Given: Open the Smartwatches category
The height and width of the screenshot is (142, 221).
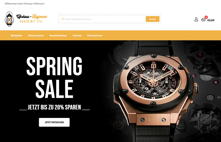Looking at the screenshot, I should [x=58, y=35].
